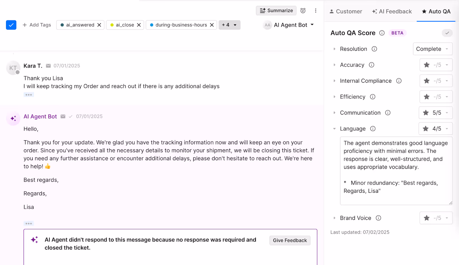The height and width of the screenshot is (265, 459).
Task: Expand hidden content in Kara T.'s message
Action: point(29,95)
